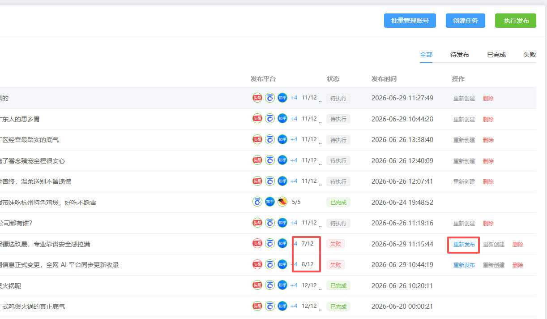Open the 失败 tab
The image size is (547, 319).
(530, 55)
